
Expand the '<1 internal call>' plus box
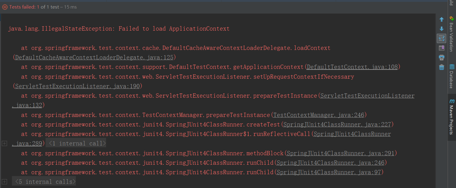point(5,143)
